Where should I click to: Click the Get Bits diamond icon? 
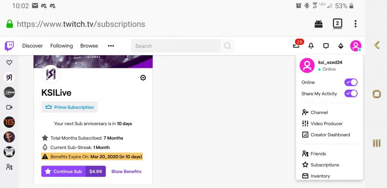point(341,46)
